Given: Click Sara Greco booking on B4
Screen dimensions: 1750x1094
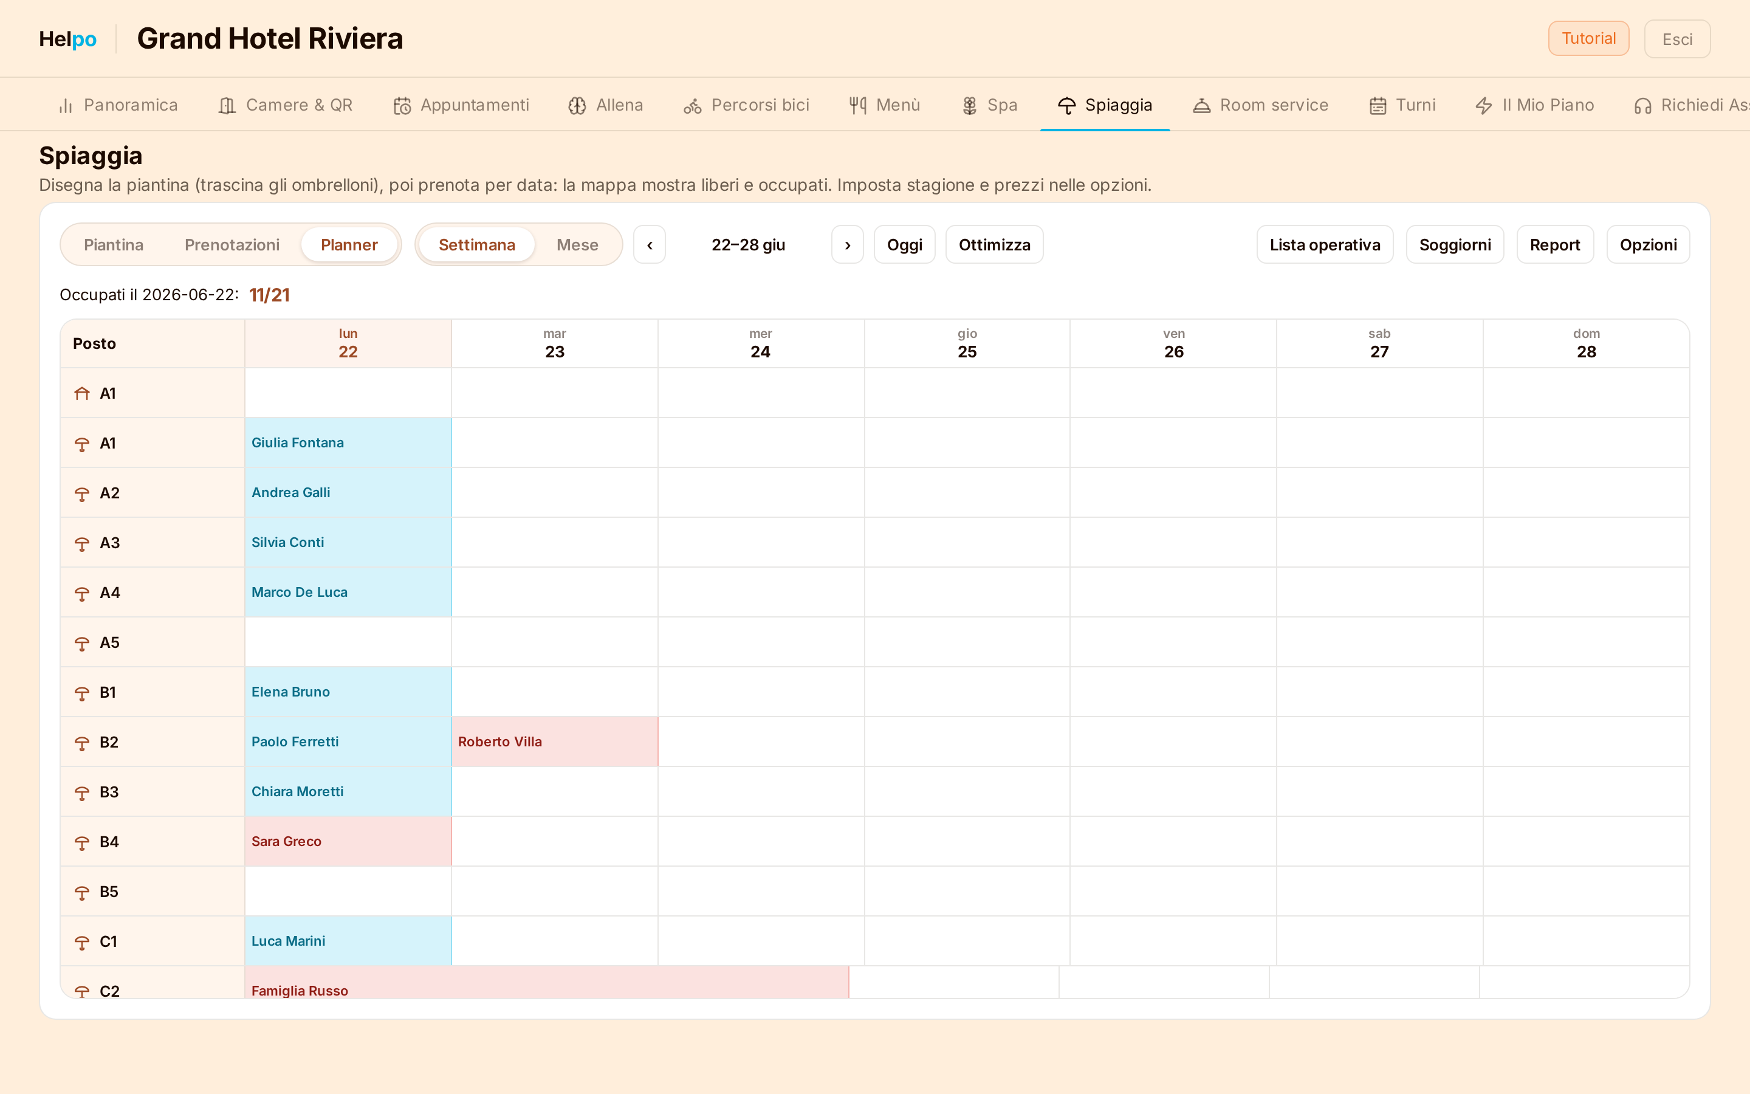Looking at the screenshot, I should (x=348, y=842).
